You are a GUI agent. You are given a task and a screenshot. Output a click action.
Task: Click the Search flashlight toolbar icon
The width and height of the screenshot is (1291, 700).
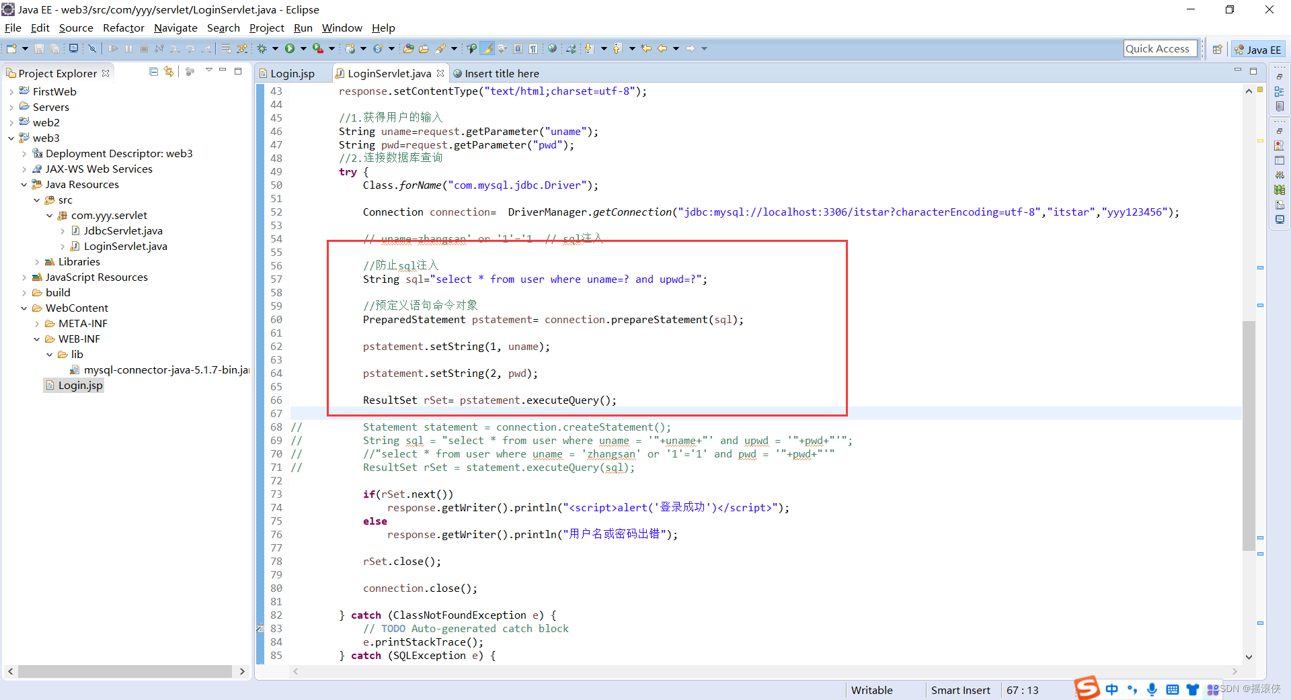click(440, 48)
